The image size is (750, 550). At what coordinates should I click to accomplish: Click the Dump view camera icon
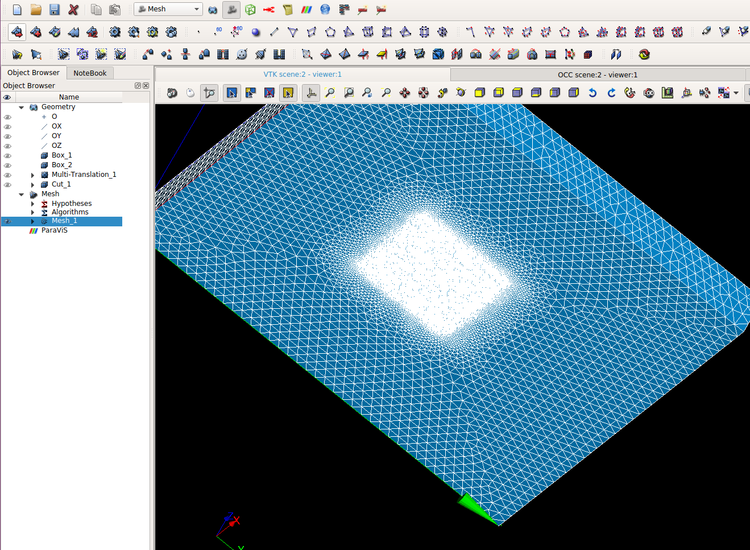172,93
